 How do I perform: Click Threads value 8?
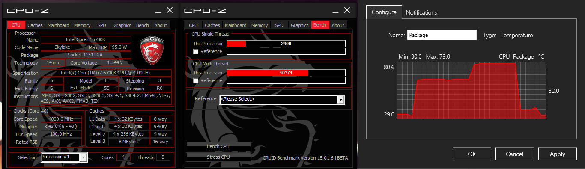pos(163,157)
